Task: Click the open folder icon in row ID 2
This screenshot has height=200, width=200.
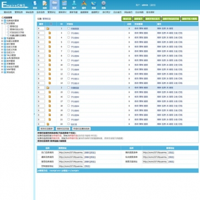Action: click(x=48, y=88)
